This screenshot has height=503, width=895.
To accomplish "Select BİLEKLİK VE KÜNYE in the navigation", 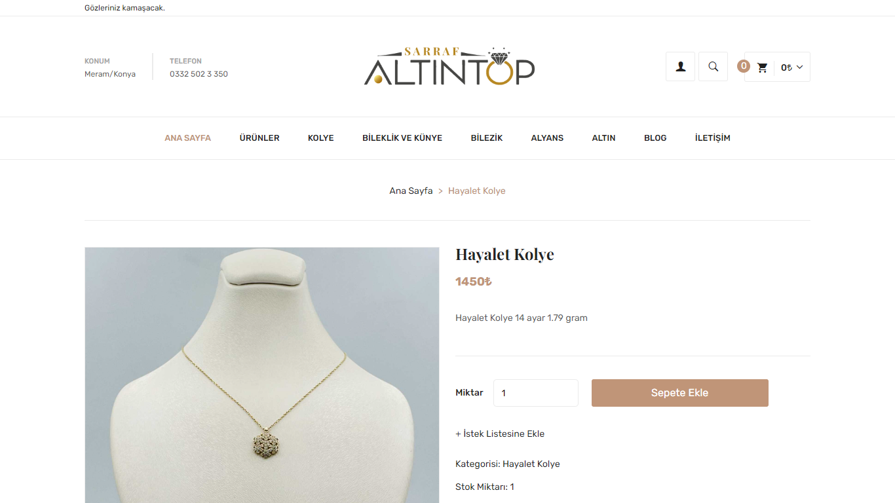I will point(402,138).
